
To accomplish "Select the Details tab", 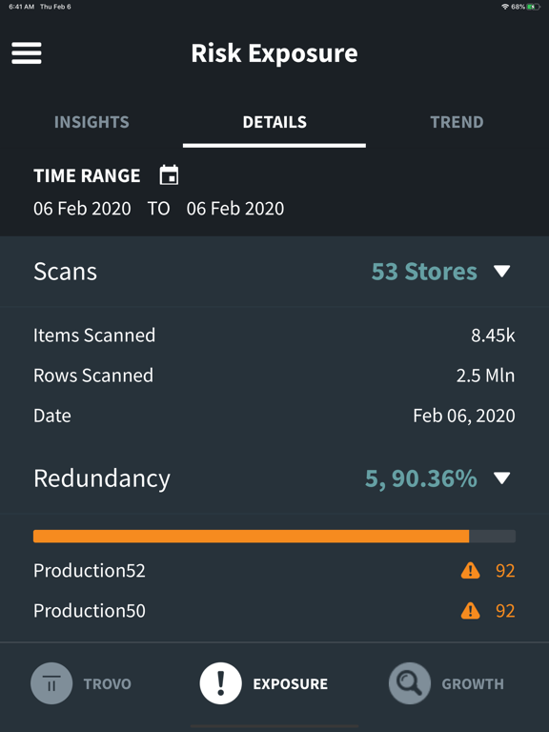I will (x=274, y=122).
